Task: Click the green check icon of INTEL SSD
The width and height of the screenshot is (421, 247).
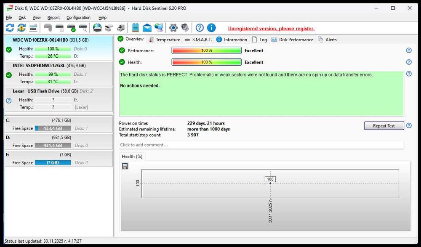Action: pos(9,75)
